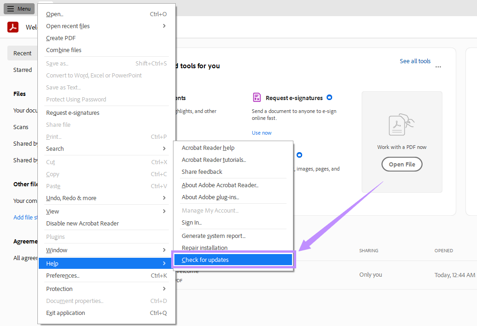Click the Adobe Acrobat logo icon
The image size is (477, 326).
pos(13,27)
